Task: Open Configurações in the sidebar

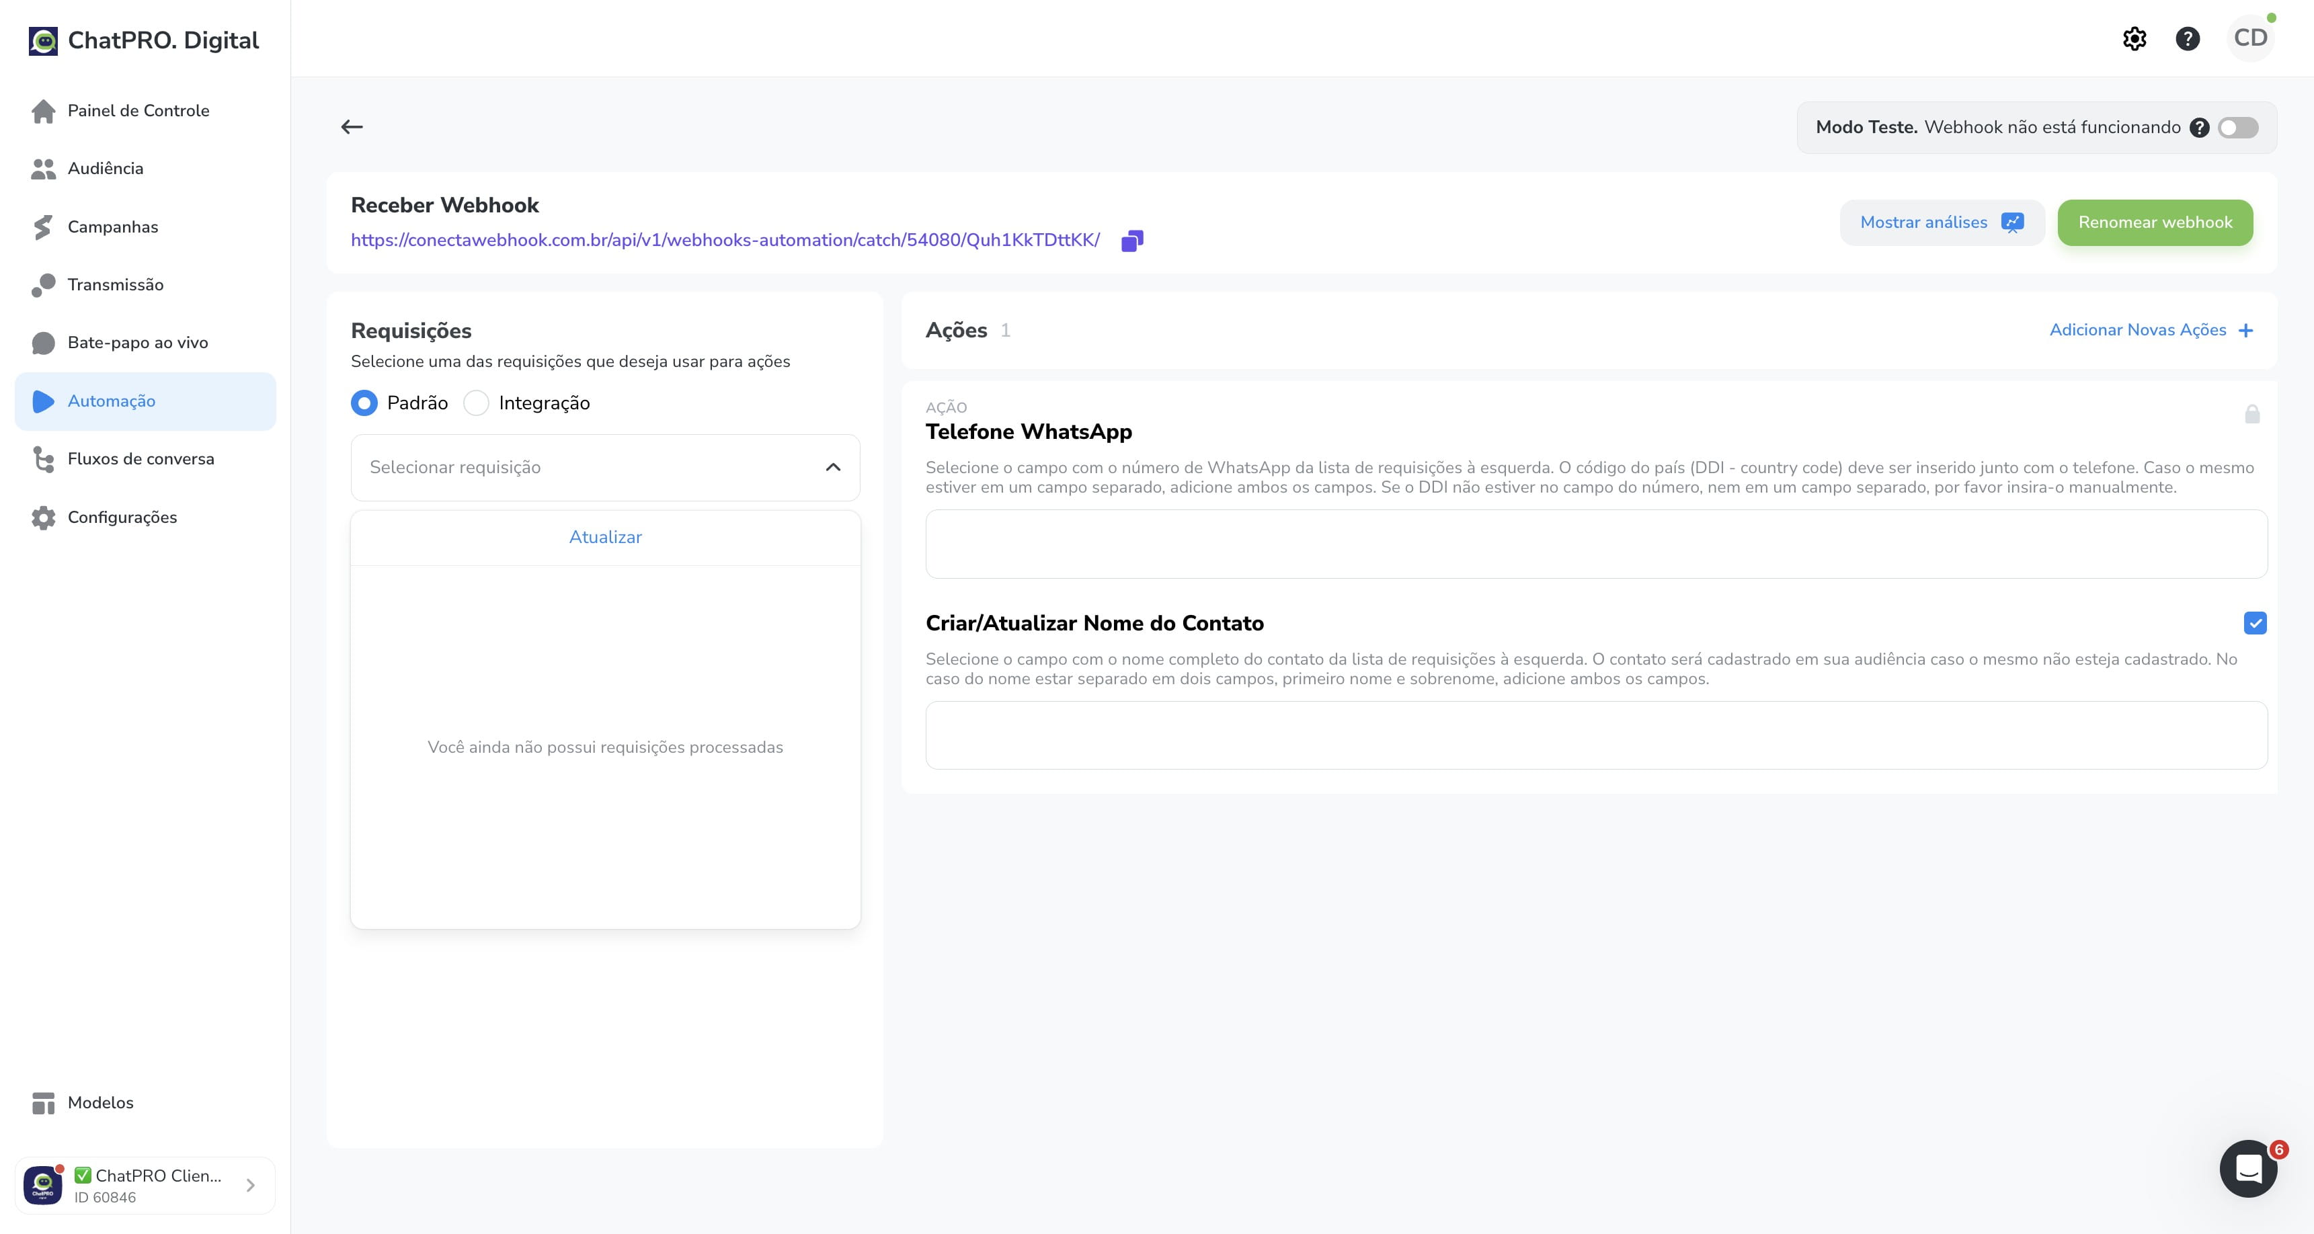Action: [x=145, y=518]
